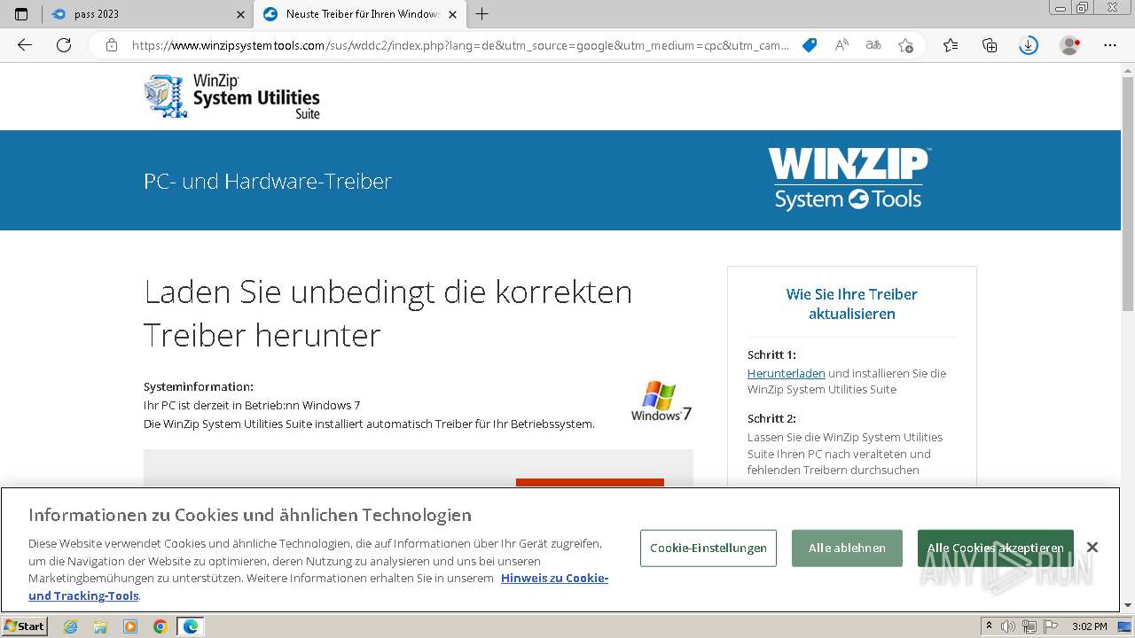Image resolution: width=1135 pixels, height=638 pixels.
Task: Open the Translate page icon
Action: (x=873, y=45)
